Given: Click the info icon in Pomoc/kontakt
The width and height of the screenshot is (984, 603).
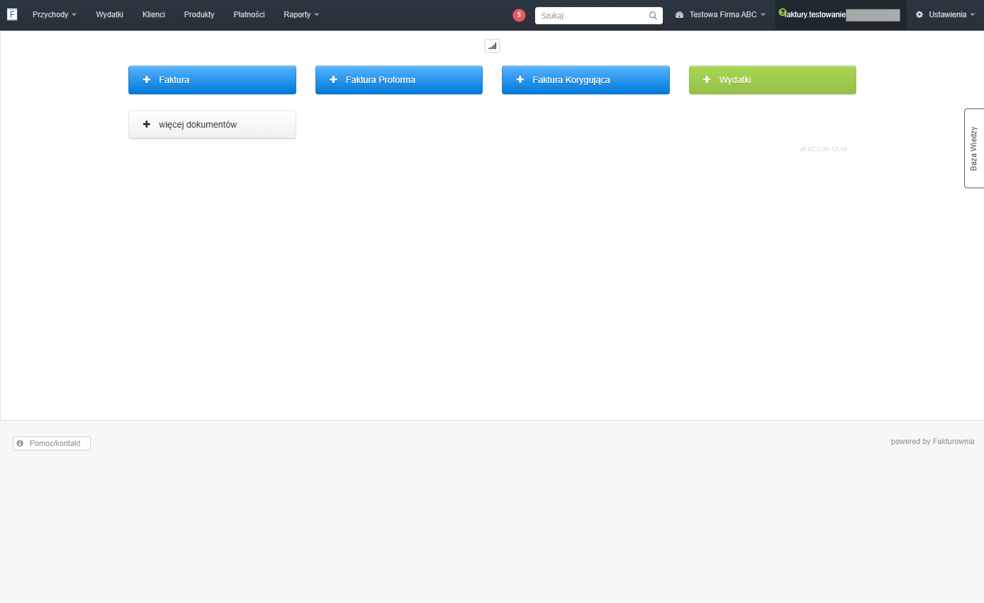Looking at the screenshot, I should [x=20, y=443].
